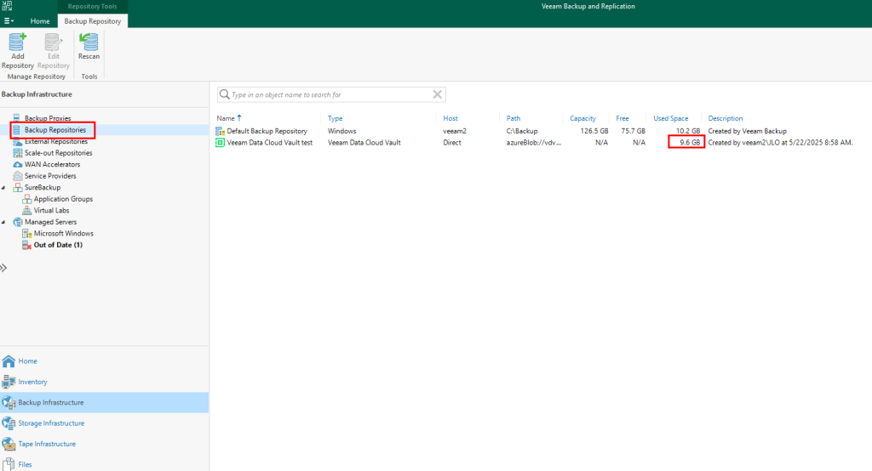Click the SureBackup node icon
Viewport: 872px width, 471px height.
(x=18, y=188)
